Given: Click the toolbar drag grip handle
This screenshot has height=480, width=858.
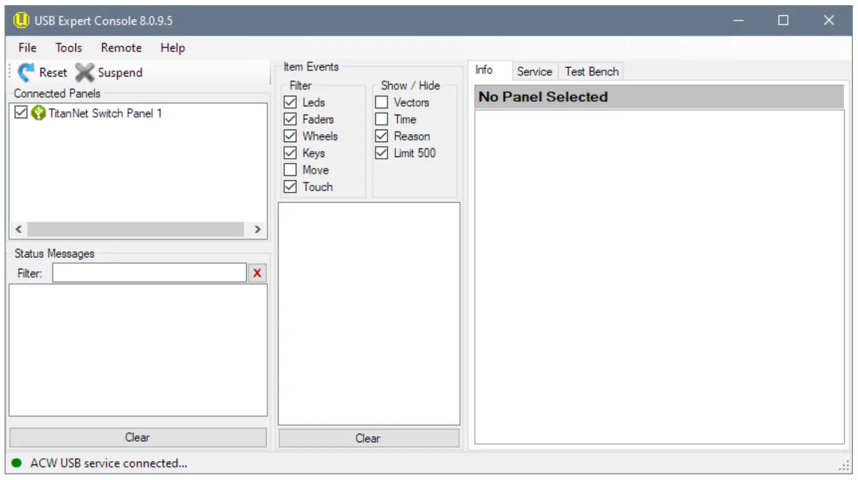Looking at the screenshot, I should click(10, 72).
